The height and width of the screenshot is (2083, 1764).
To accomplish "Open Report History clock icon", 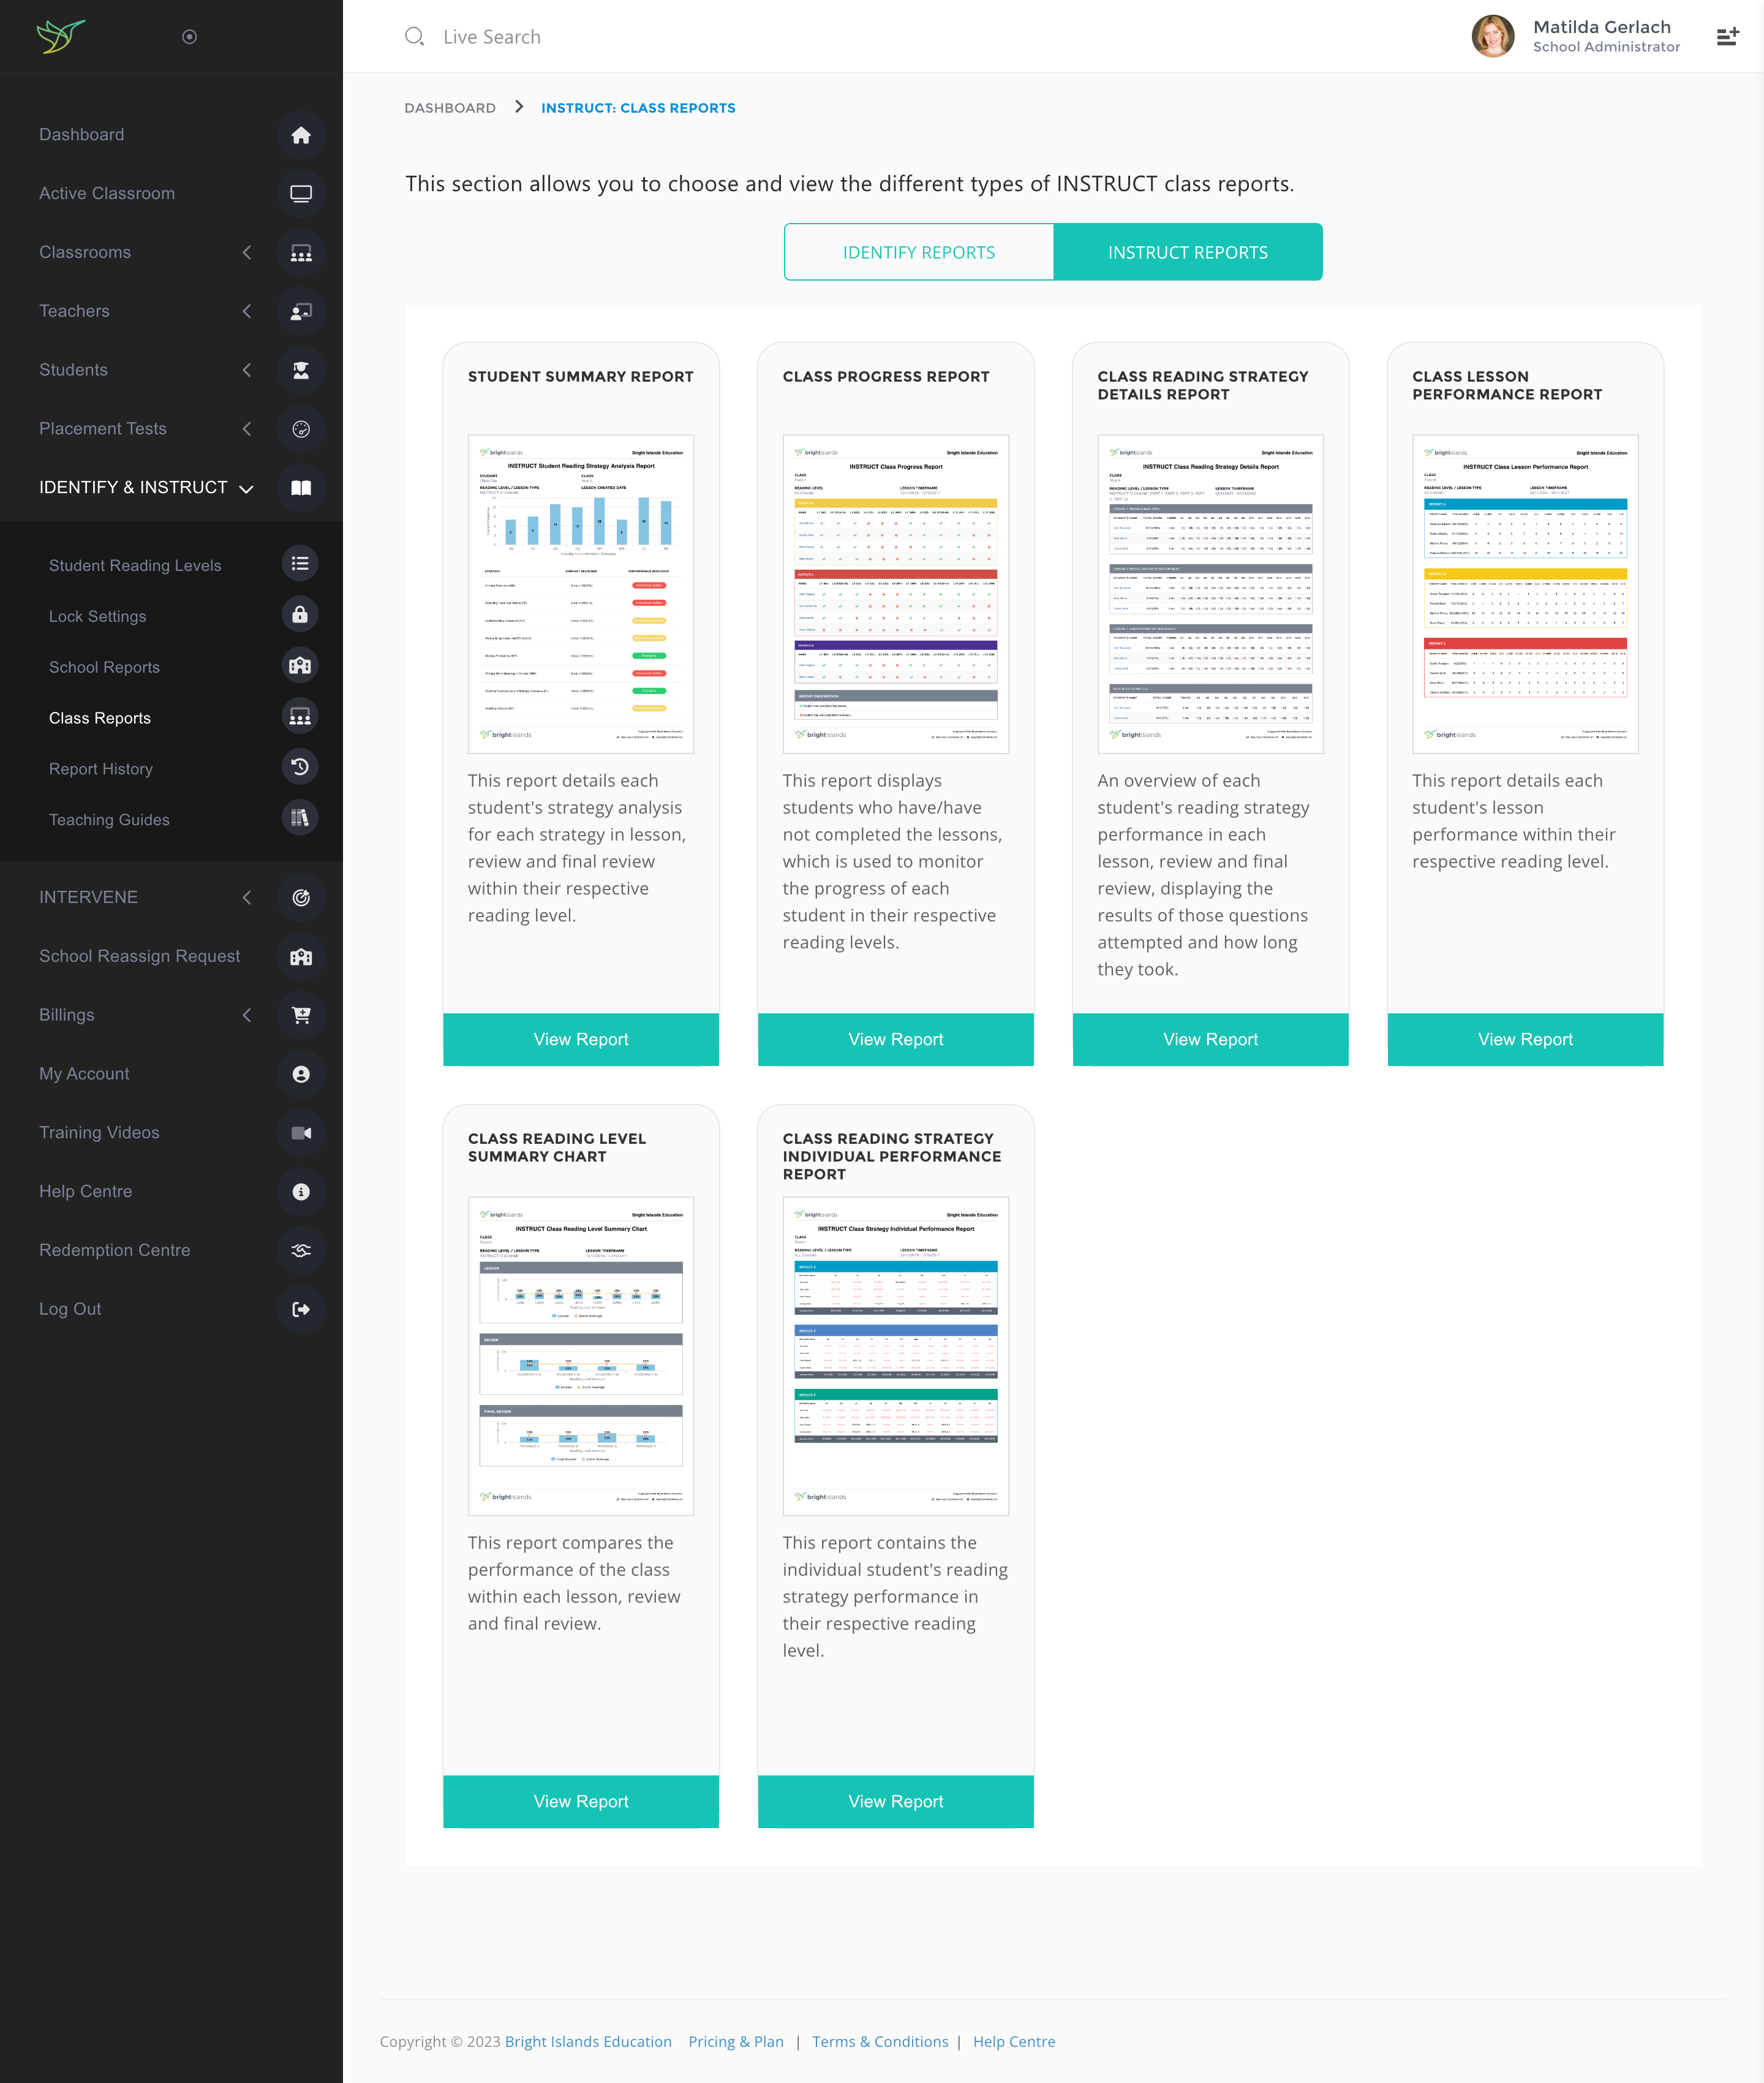I will pyautogui.click(x=299, y=767).
